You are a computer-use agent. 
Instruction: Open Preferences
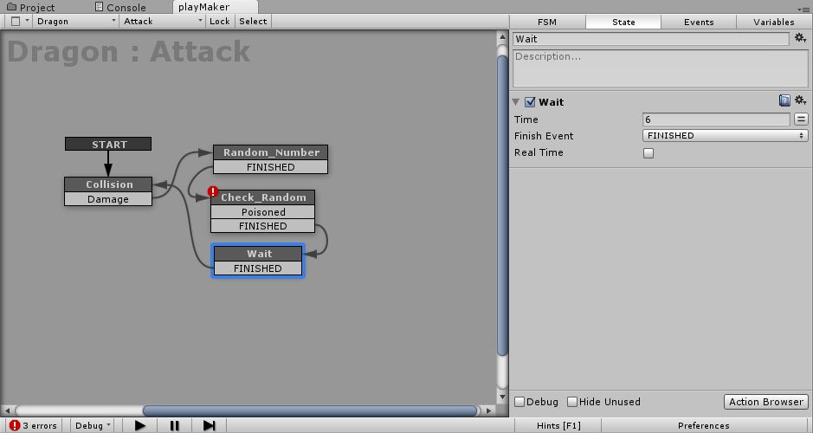pos(704,426)
